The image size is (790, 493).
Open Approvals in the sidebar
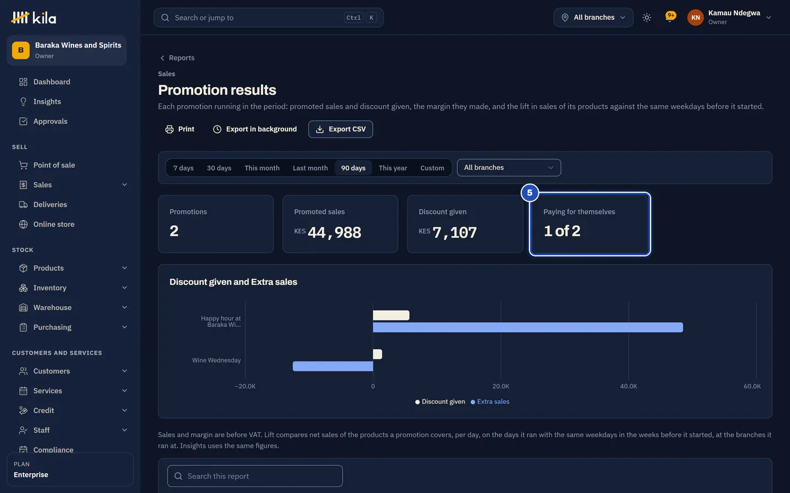point(70,122)
